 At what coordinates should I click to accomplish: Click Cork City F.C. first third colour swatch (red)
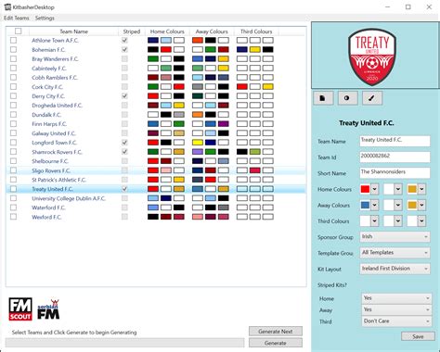pos(242,87)
